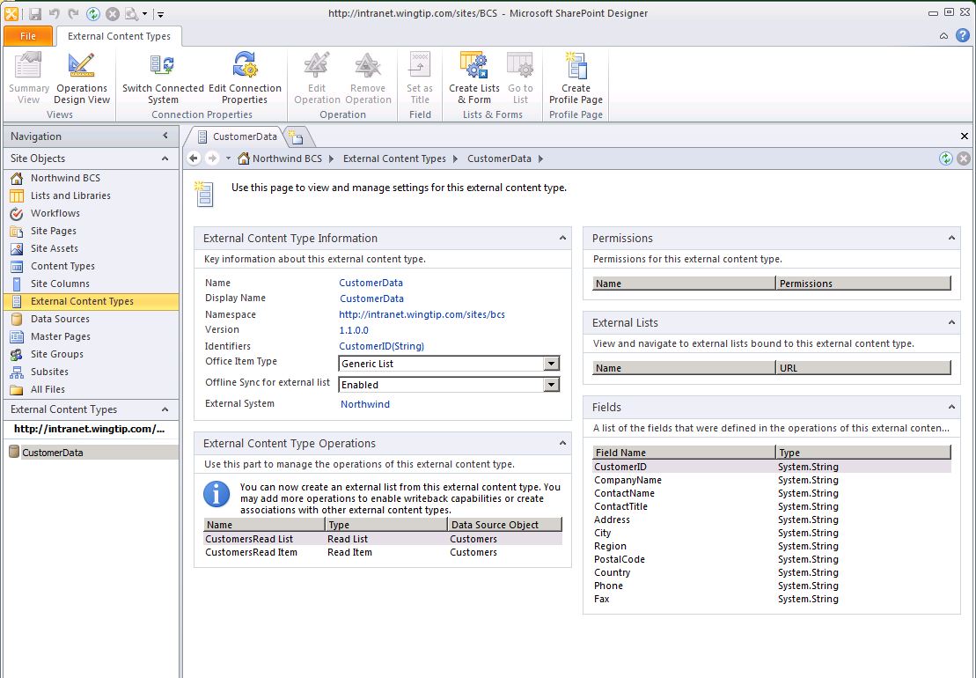The height and width of the screenshot is (678, 976).
Task: Click Switch Connected System
Action: [x=163, y=78]
